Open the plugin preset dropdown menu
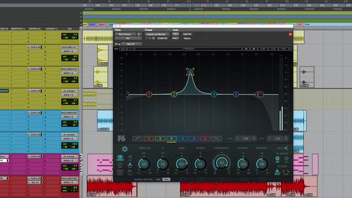 click(x=157, y=34)
